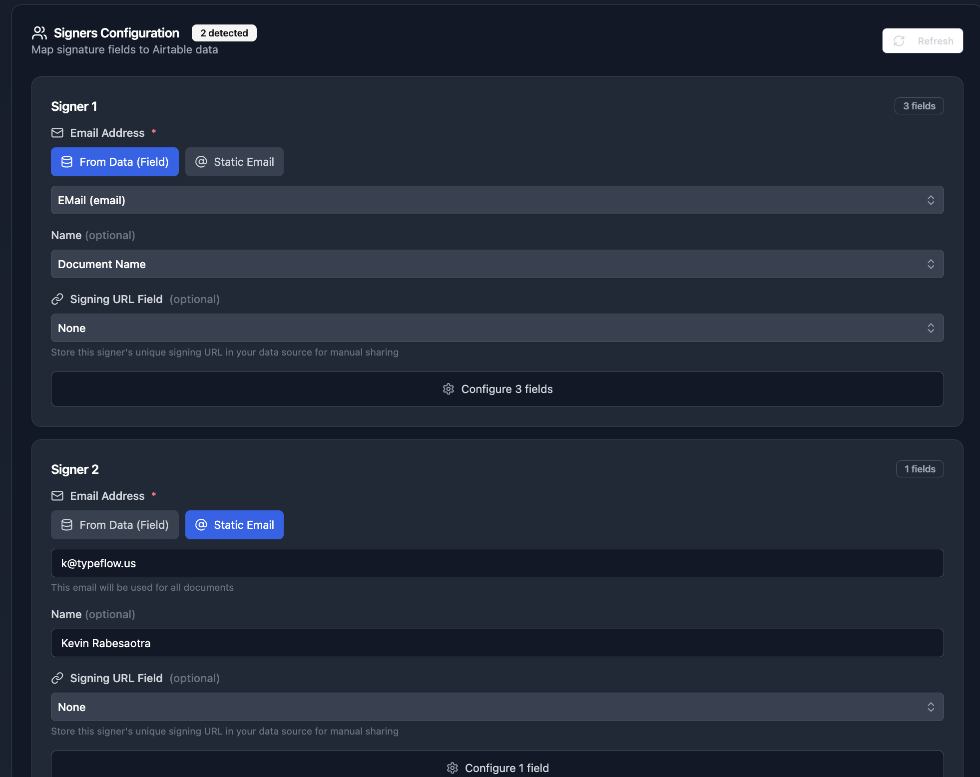Open the Document Name dropdown
This screenshot has width=980, height=777.
point(497,264)
